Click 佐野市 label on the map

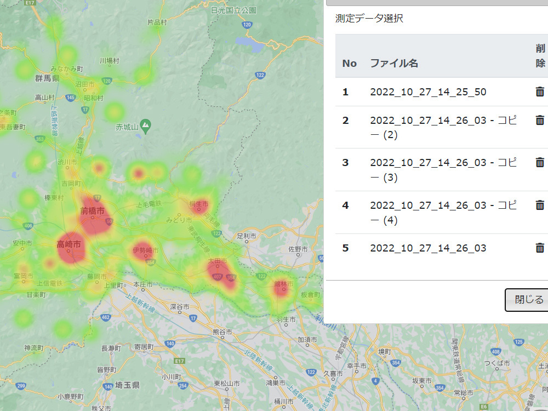pyautogui.click(x=298, y=249)
